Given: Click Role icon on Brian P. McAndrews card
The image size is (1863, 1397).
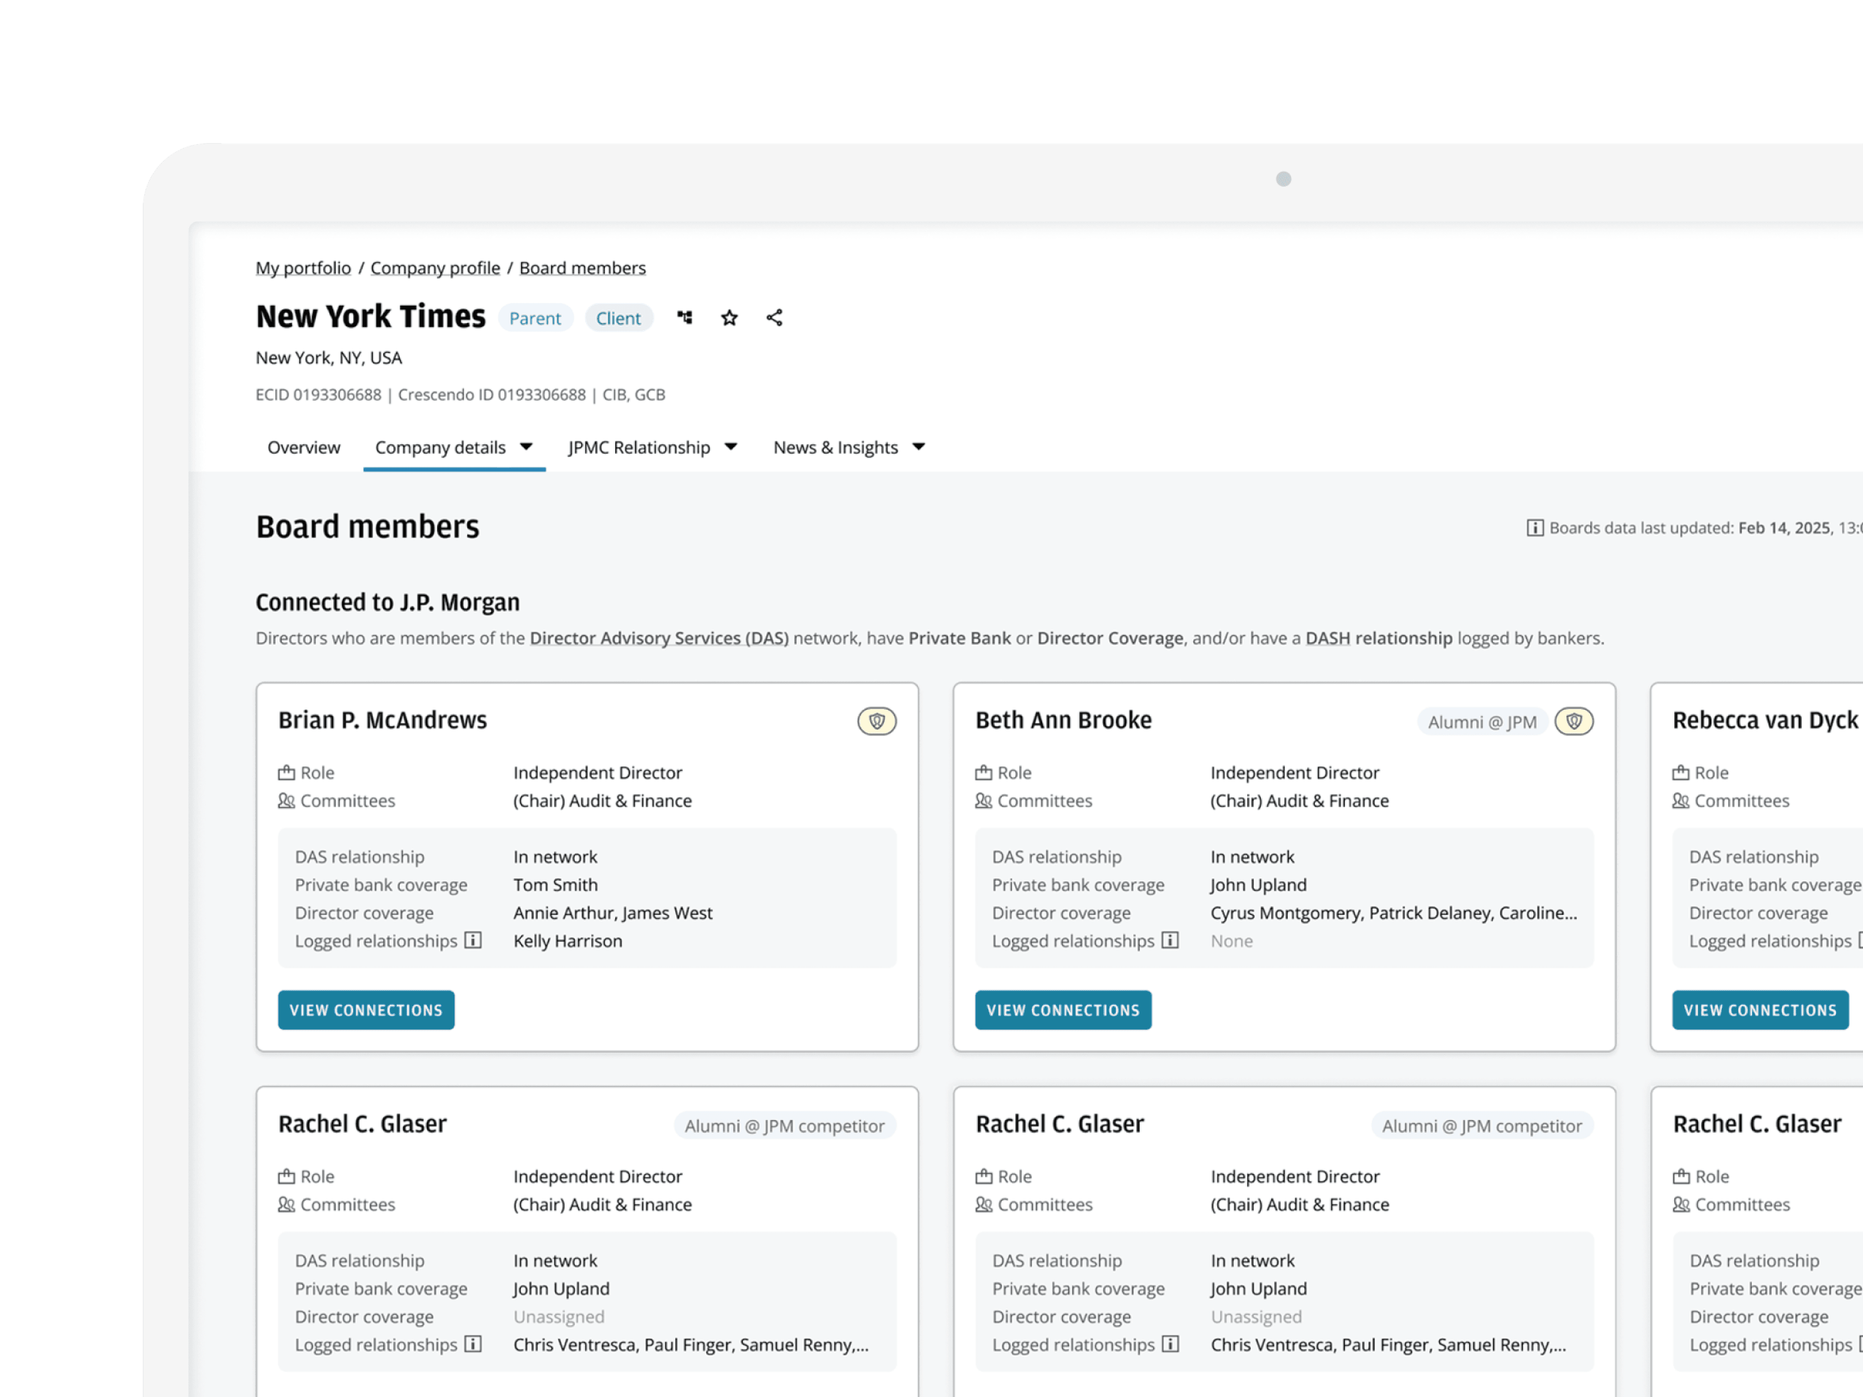Looking at the screenshot, I should click(x=286, y=772).
